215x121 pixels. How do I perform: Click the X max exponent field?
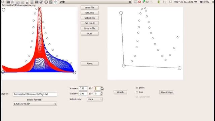[97, 88]
